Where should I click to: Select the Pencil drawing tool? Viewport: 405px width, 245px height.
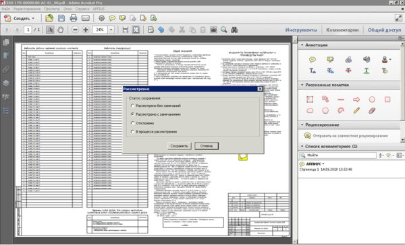tap(356, 111)
